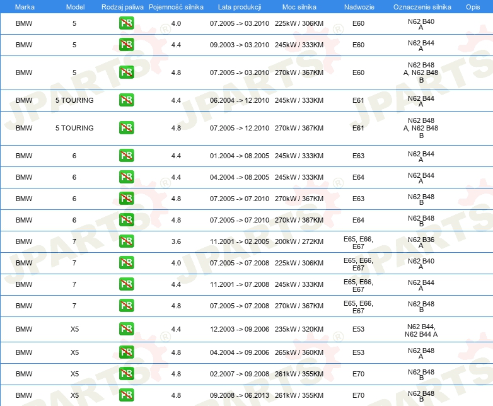Screen dimensions: 493x406
Task: Click fuel icon in the X5 265kW / 360KM row
Action: pyautogui.click(x=126, y=352)
